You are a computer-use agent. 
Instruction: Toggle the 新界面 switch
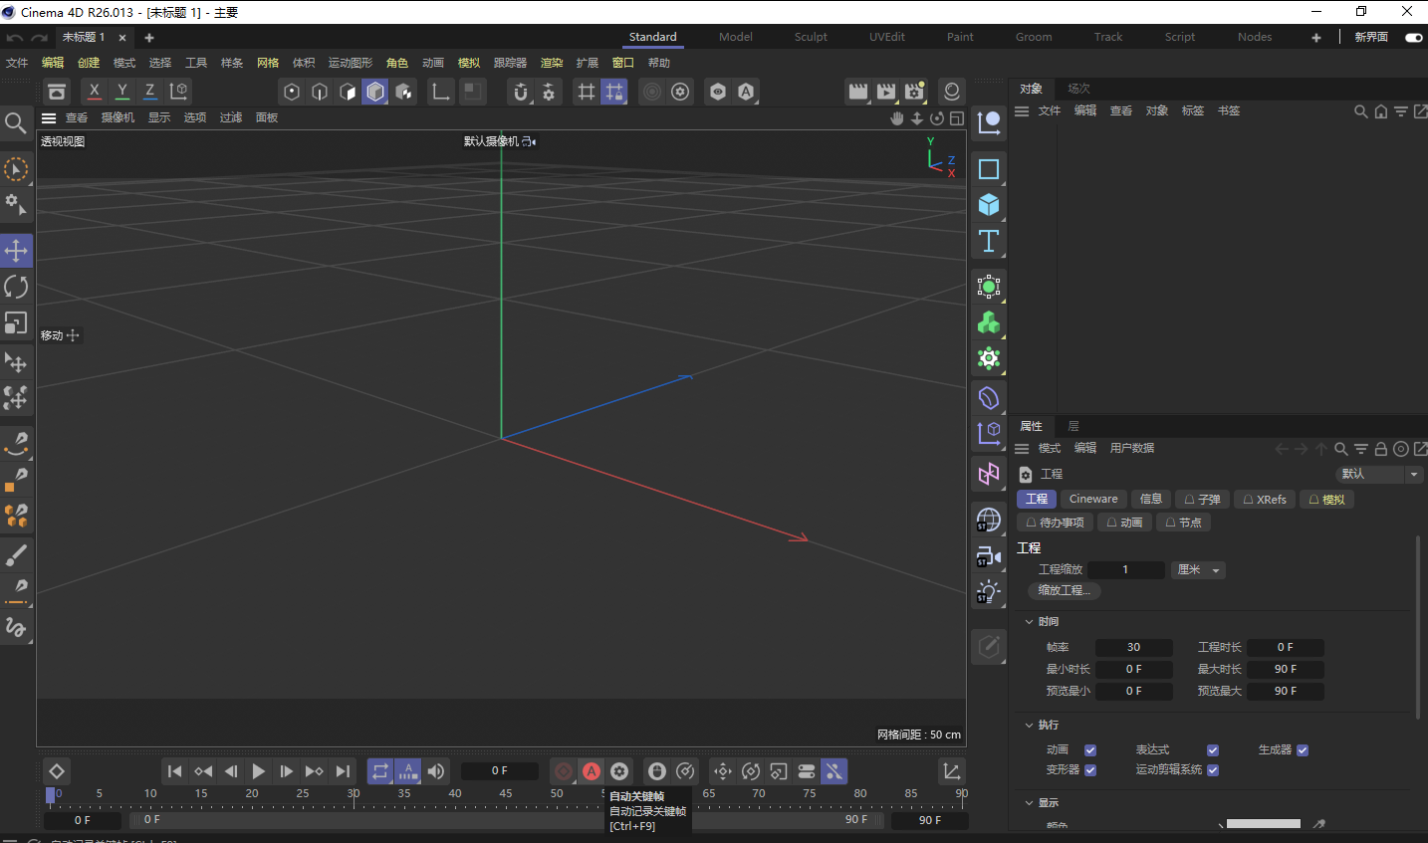click(1413, 37)
